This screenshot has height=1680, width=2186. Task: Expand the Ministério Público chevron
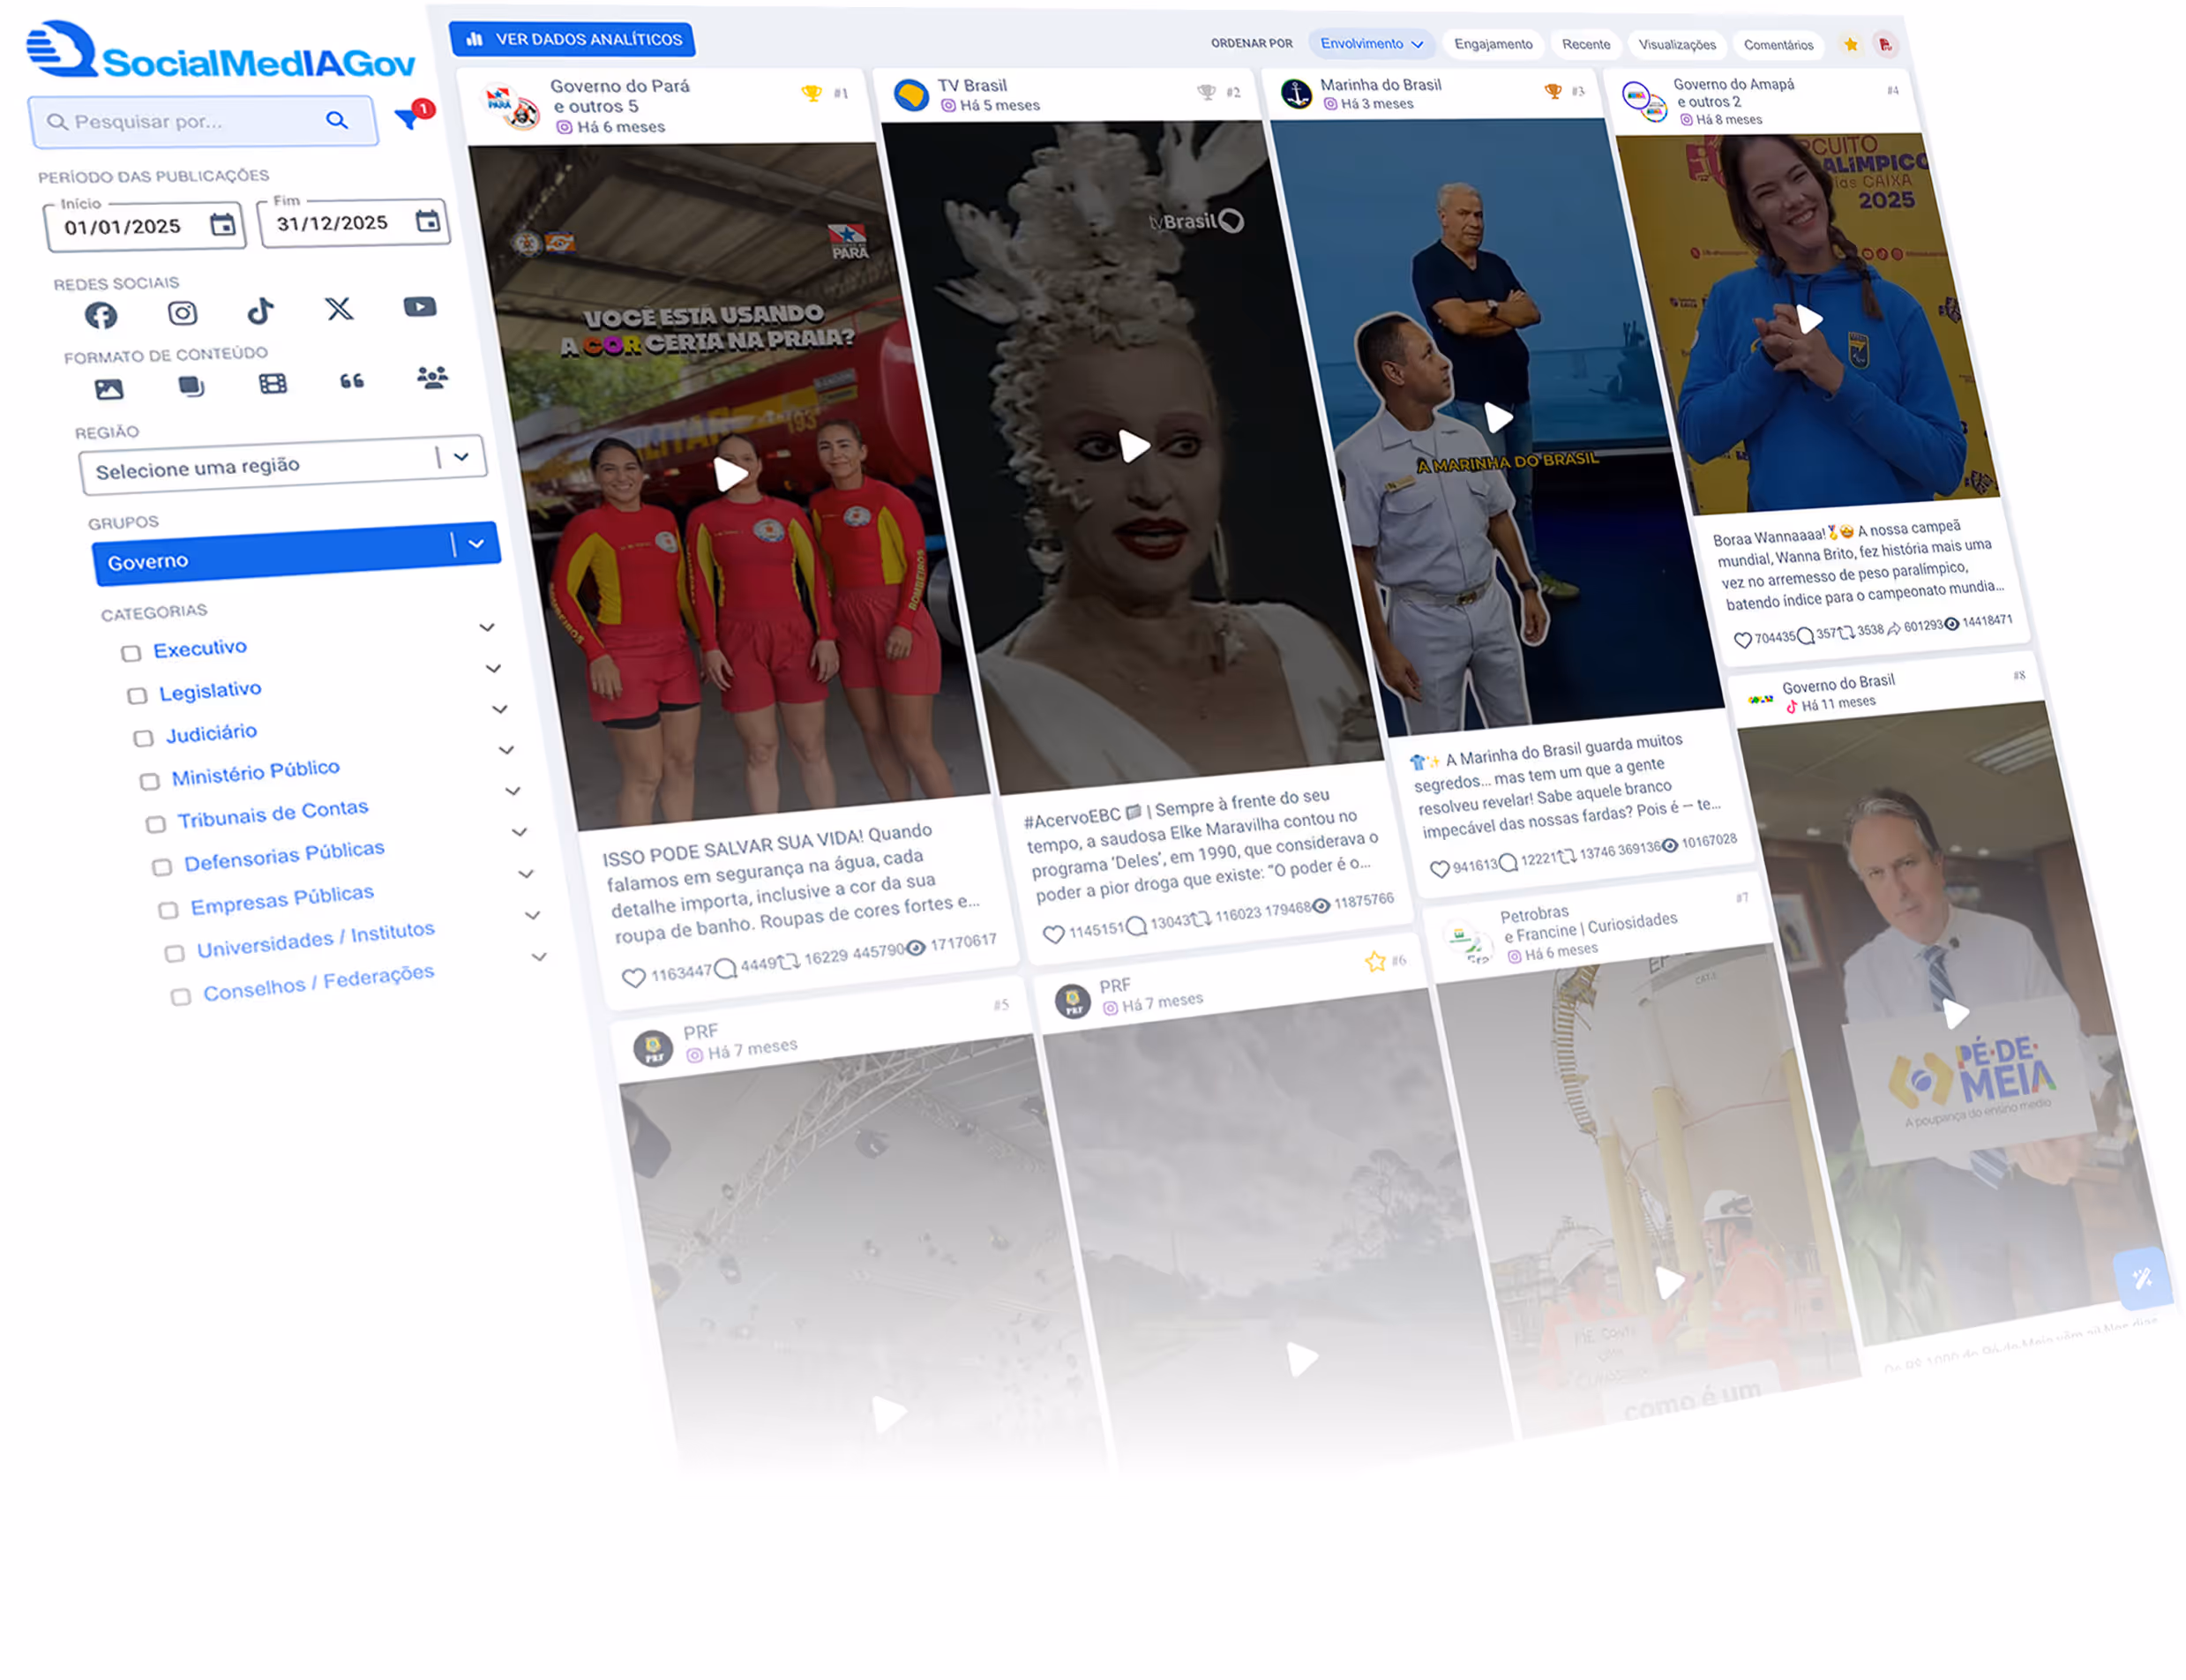click(x=505, y=750)
